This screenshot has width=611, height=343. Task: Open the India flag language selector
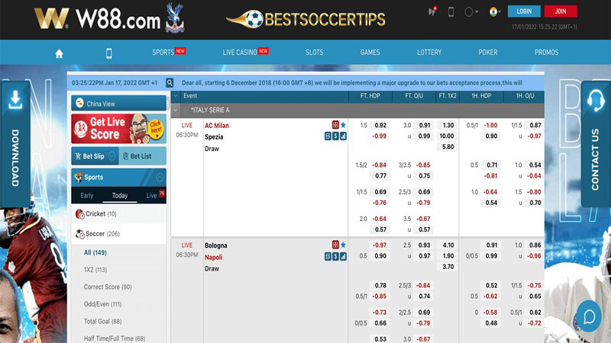[493, 11]
